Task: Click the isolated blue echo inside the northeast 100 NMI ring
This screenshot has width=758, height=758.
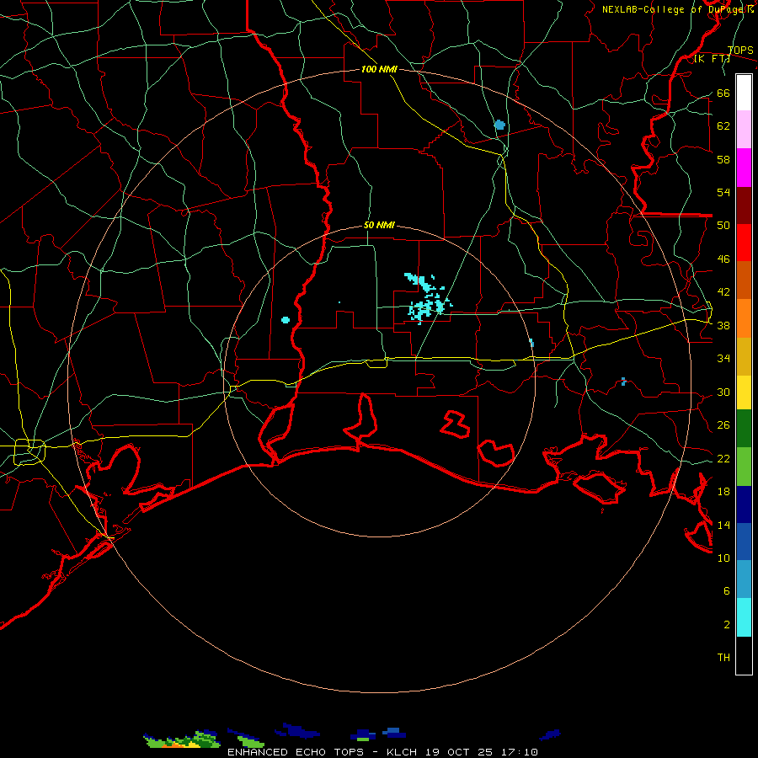Action: pyautogui.click(x=499, y=125)
